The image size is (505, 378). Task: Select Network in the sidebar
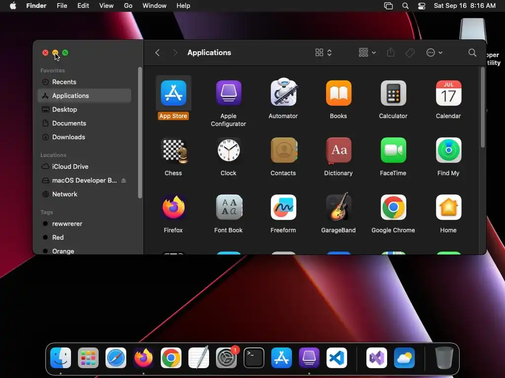point(84,194)
